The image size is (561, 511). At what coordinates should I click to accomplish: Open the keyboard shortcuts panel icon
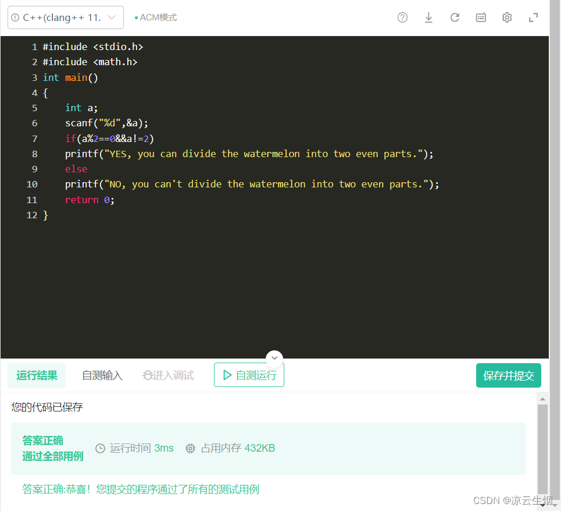481,17
